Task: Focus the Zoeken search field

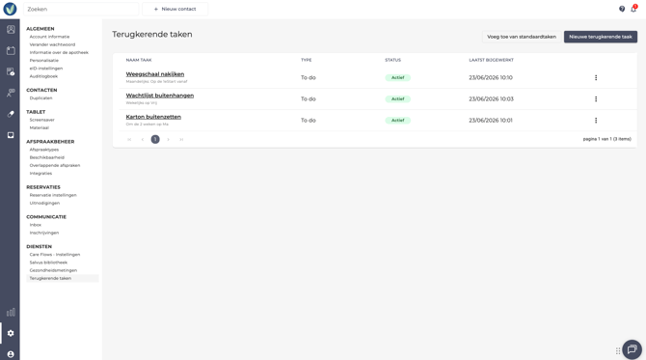Action: tap(81, 9)
